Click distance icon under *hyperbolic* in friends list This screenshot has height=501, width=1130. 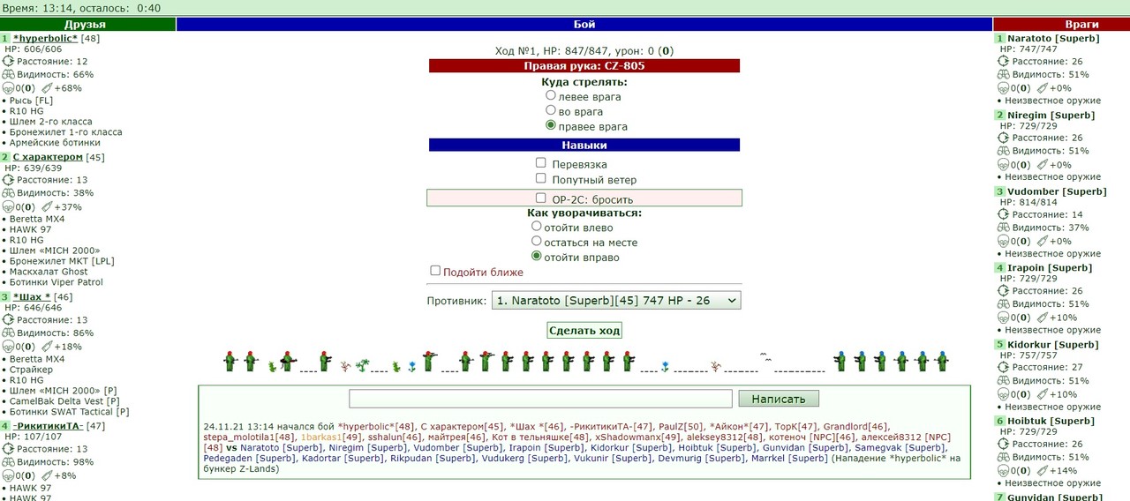9,62
